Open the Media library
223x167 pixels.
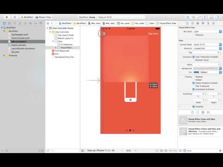coord(208,112)
